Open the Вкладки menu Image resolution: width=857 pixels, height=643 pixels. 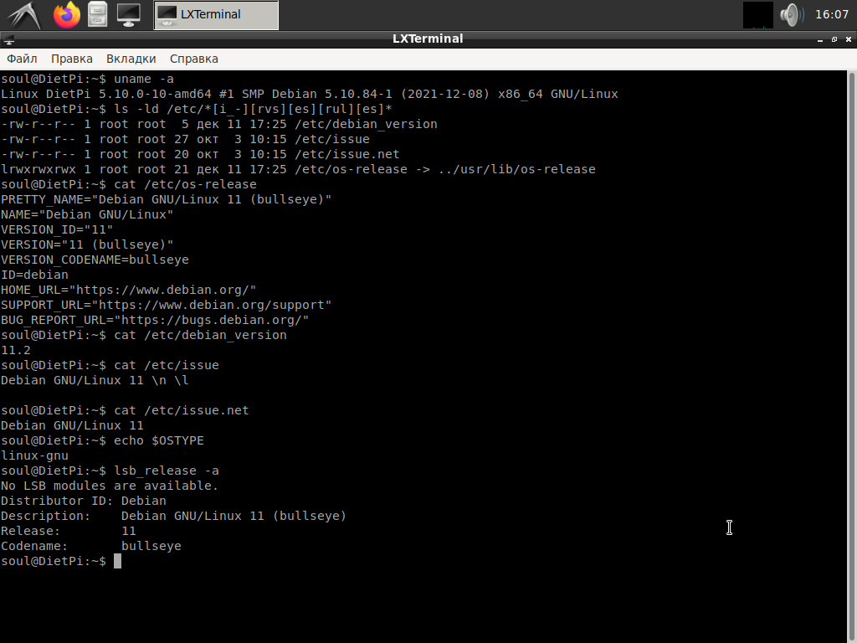[131, 59]
